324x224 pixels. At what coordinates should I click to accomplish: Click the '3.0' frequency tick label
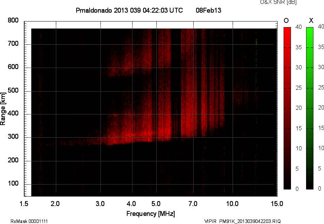coord(100,204)
